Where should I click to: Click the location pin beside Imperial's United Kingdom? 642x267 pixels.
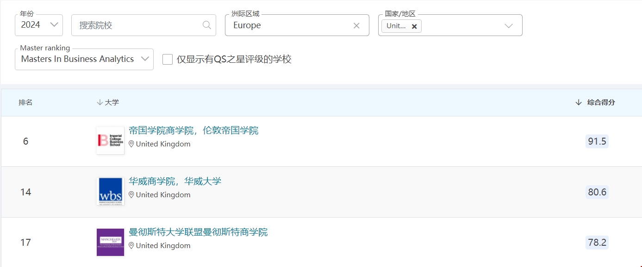pyautogui.click(x=131, y=144)
